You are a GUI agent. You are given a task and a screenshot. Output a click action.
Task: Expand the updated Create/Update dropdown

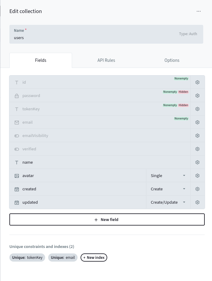click(168, 202)
